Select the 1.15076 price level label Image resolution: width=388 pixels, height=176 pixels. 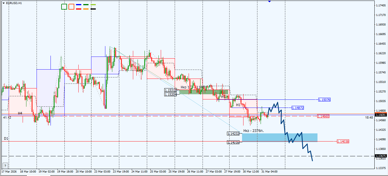click(324, 100)
